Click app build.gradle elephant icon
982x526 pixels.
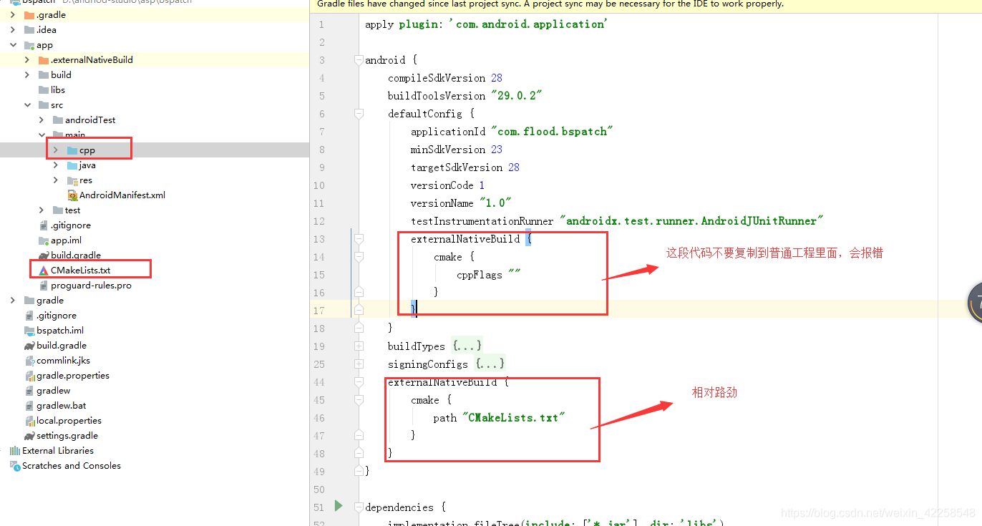tap(44, 255)
